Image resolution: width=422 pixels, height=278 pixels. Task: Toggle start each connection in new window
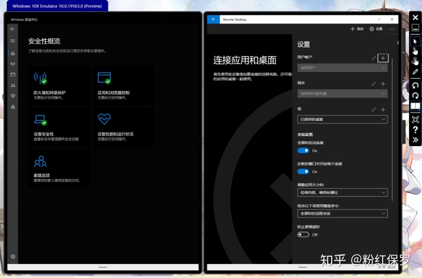click(x=303, y=172)
